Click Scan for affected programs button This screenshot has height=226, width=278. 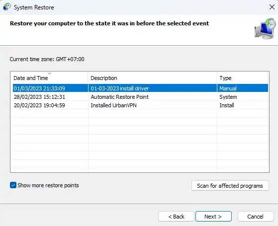coord(230,186)
